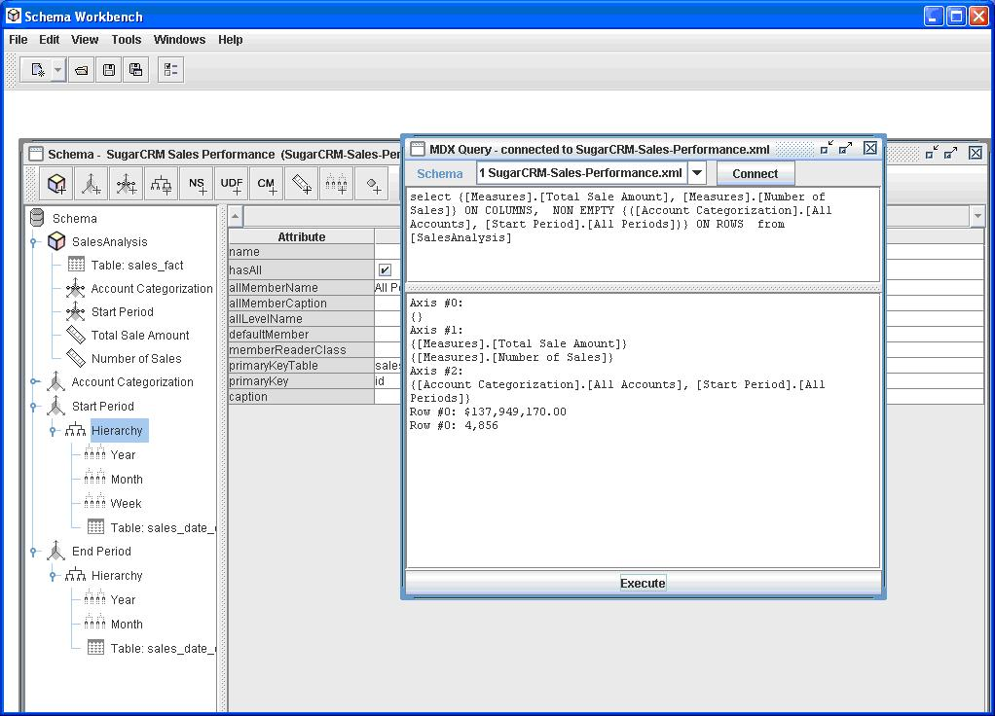Viewport: 995px width, 716px height.
Task: Click the Add User Defined Function (UDF) icon
Action: coord(232,183)
